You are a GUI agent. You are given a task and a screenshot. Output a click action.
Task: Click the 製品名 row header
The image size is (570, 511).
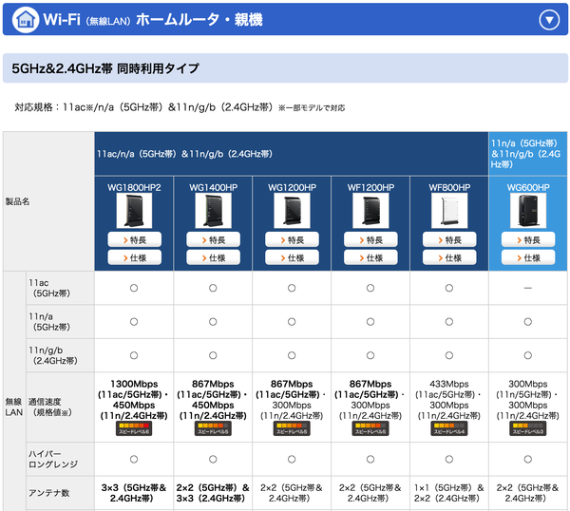click(x=48, y=201)
